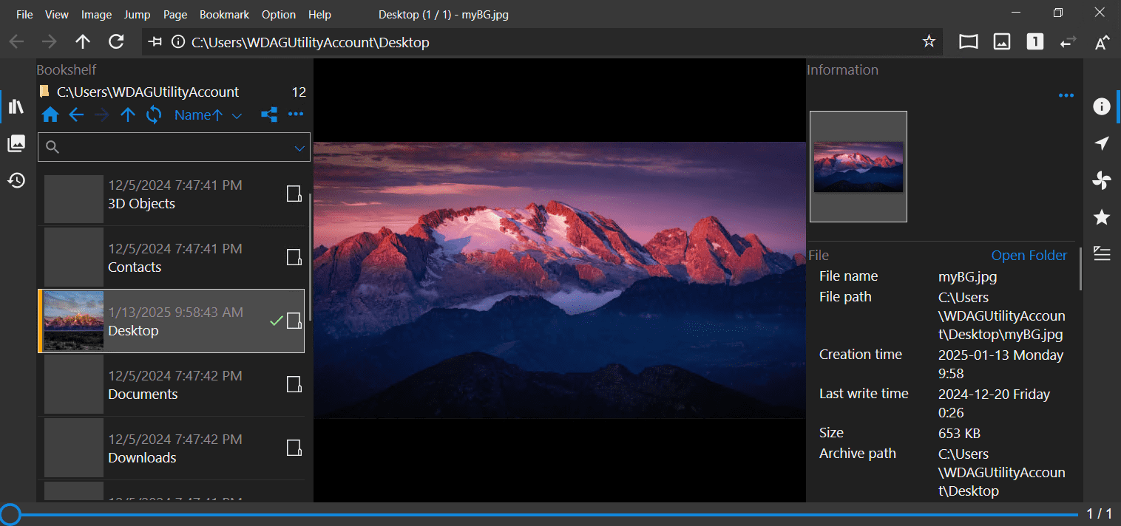Open the 3D Objects folder entry
The height and width of the screenshot is (526, 1121).
click(171, 194)
